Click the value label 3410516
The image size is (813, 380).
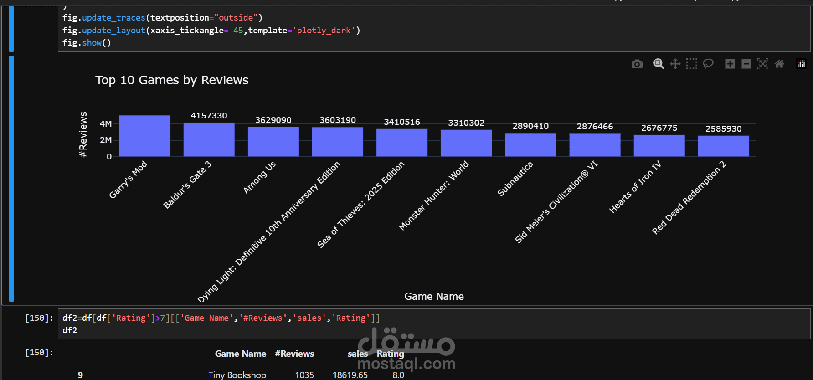point(402,122)
